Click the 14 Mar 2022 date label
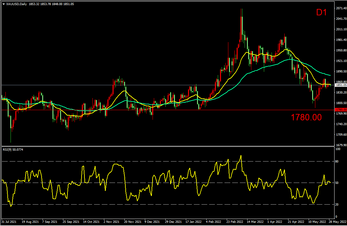The height and width of the screenshot is (226, 347). click(255, 222)
